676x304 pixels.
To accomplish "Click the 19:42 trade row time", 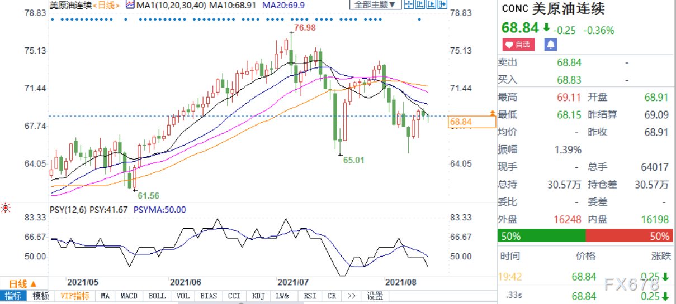I will (x=510, y=277).
